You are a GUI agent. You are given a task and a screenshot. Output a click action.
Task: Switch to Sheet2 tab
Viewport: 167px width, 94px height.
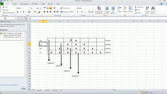(x=47, y=90)
